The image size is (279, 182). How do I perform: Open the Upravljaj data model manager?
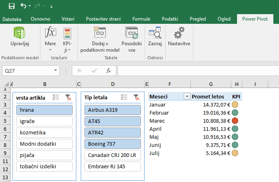tap(19, 37)
